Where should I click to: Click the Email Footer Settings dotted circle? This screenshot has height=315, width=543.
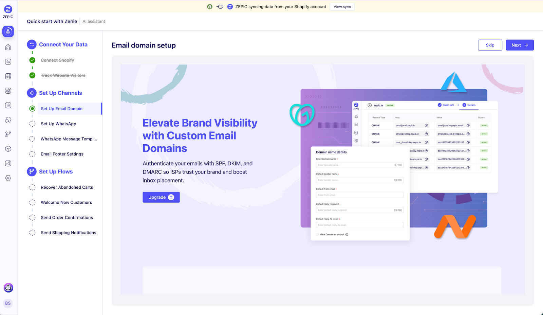click(x=32, y=154)
